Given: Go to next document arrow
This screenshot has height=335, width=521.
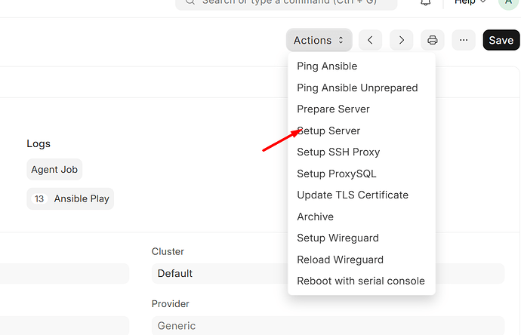Looking at the screenshot, I should coord(401,40).
